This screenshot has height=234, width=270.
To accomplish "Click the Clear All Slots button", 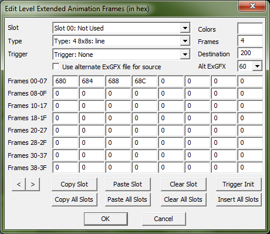I will click(184, 199).
